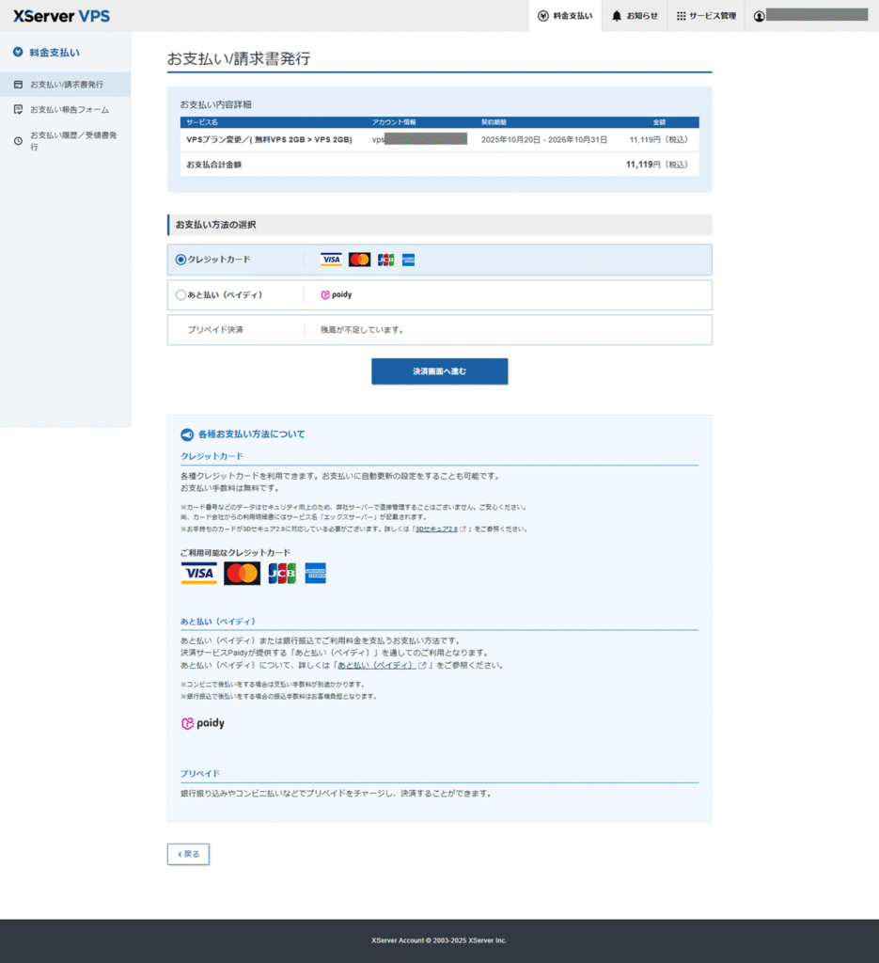Click the Mastercard icon in credit card row

click(359, 260)
